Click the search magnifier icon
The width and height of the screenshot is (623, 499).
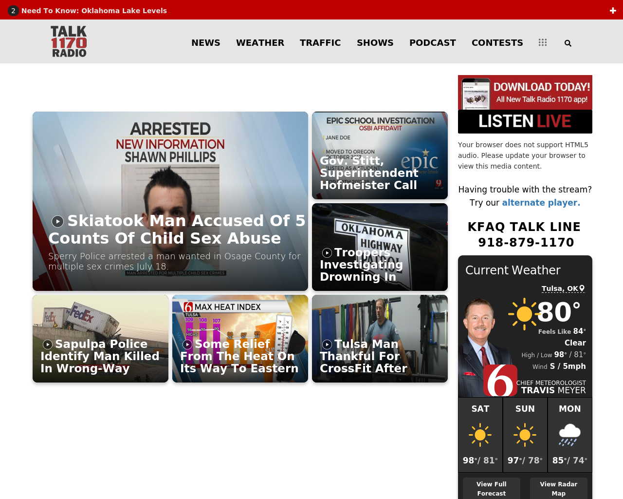[568, 43]
